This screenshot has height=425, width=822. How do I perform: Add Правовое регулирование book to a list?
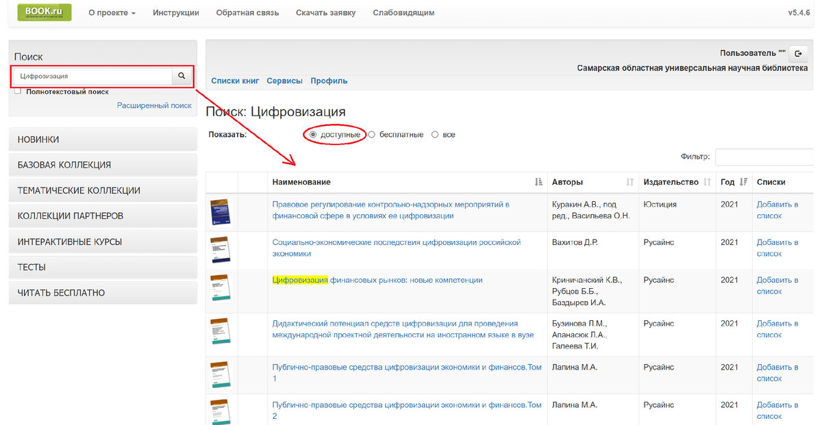tap(777, 210)
